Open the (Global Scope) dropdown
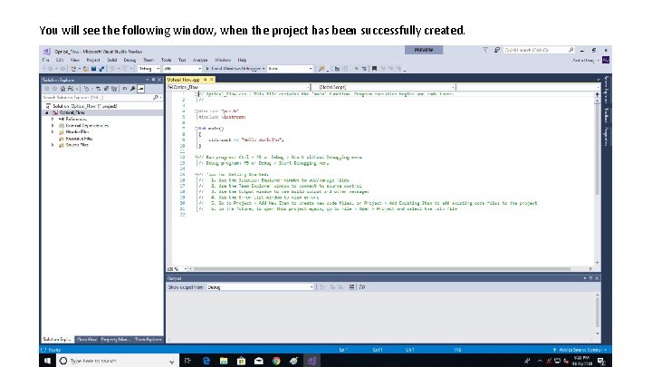Viewport: 652px width, 367px height. tap(383, 87)
